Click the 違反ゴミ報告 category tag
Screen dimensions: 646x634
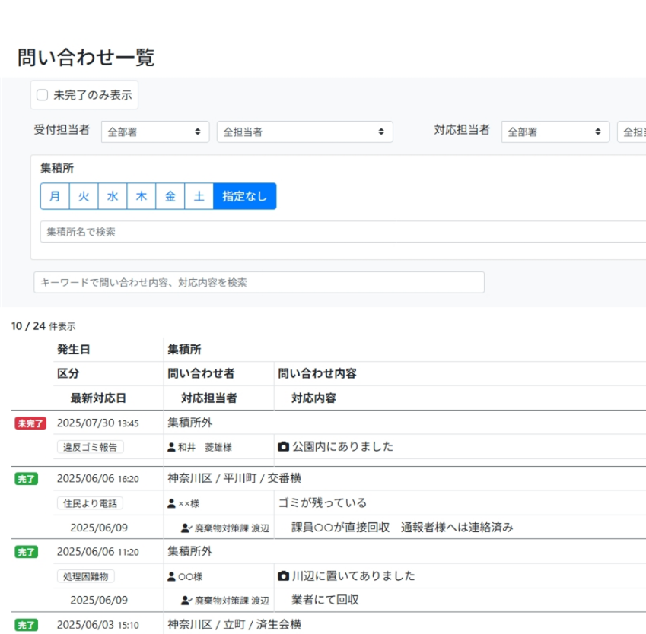[x=91, y=447]
